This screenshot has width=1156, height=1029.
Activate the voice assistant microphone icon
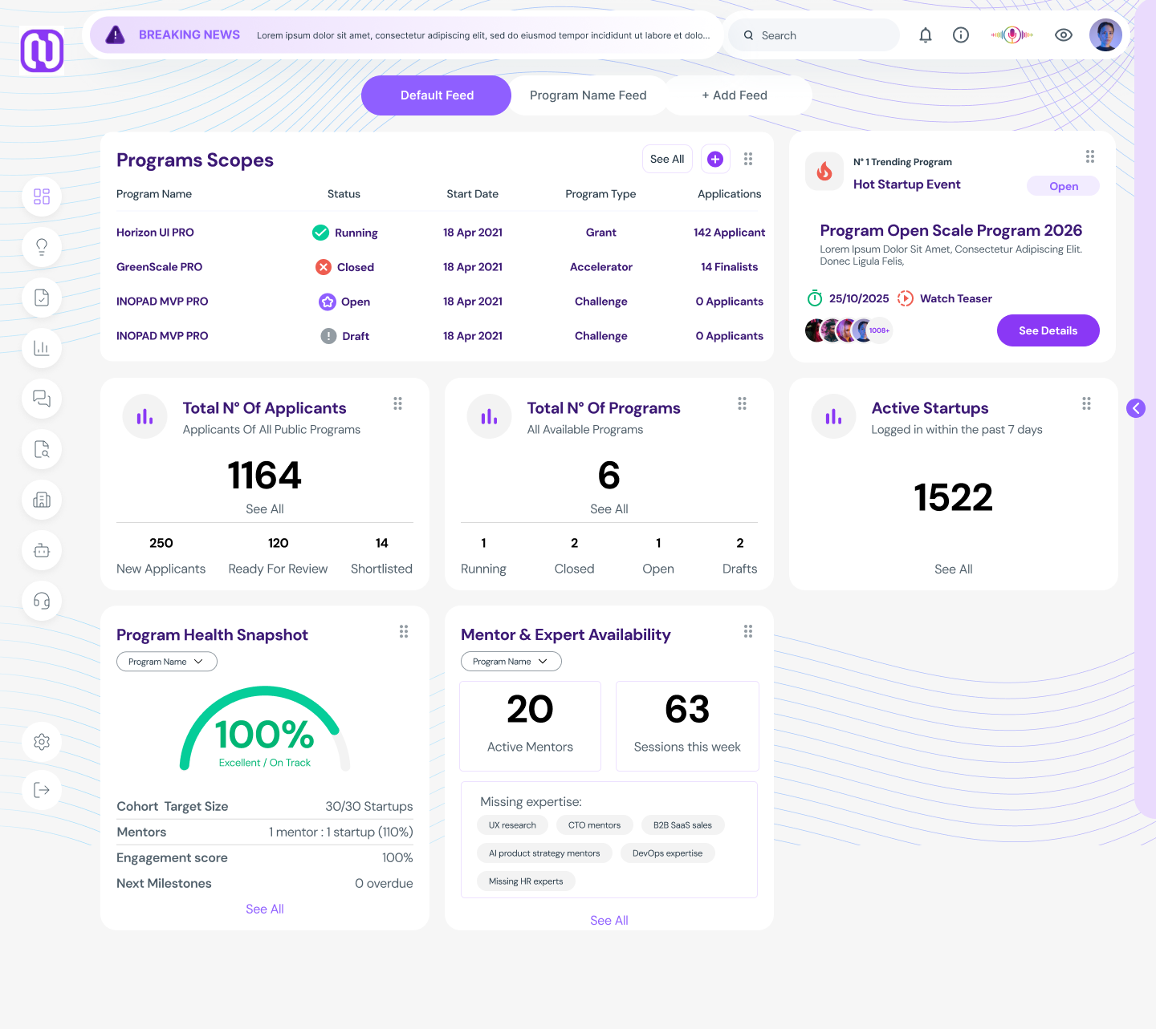coord(1011,34)
